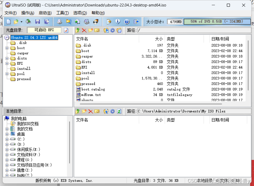
Task: Refresh the local directory with the green arrows icon
Action: coord(119,111)
